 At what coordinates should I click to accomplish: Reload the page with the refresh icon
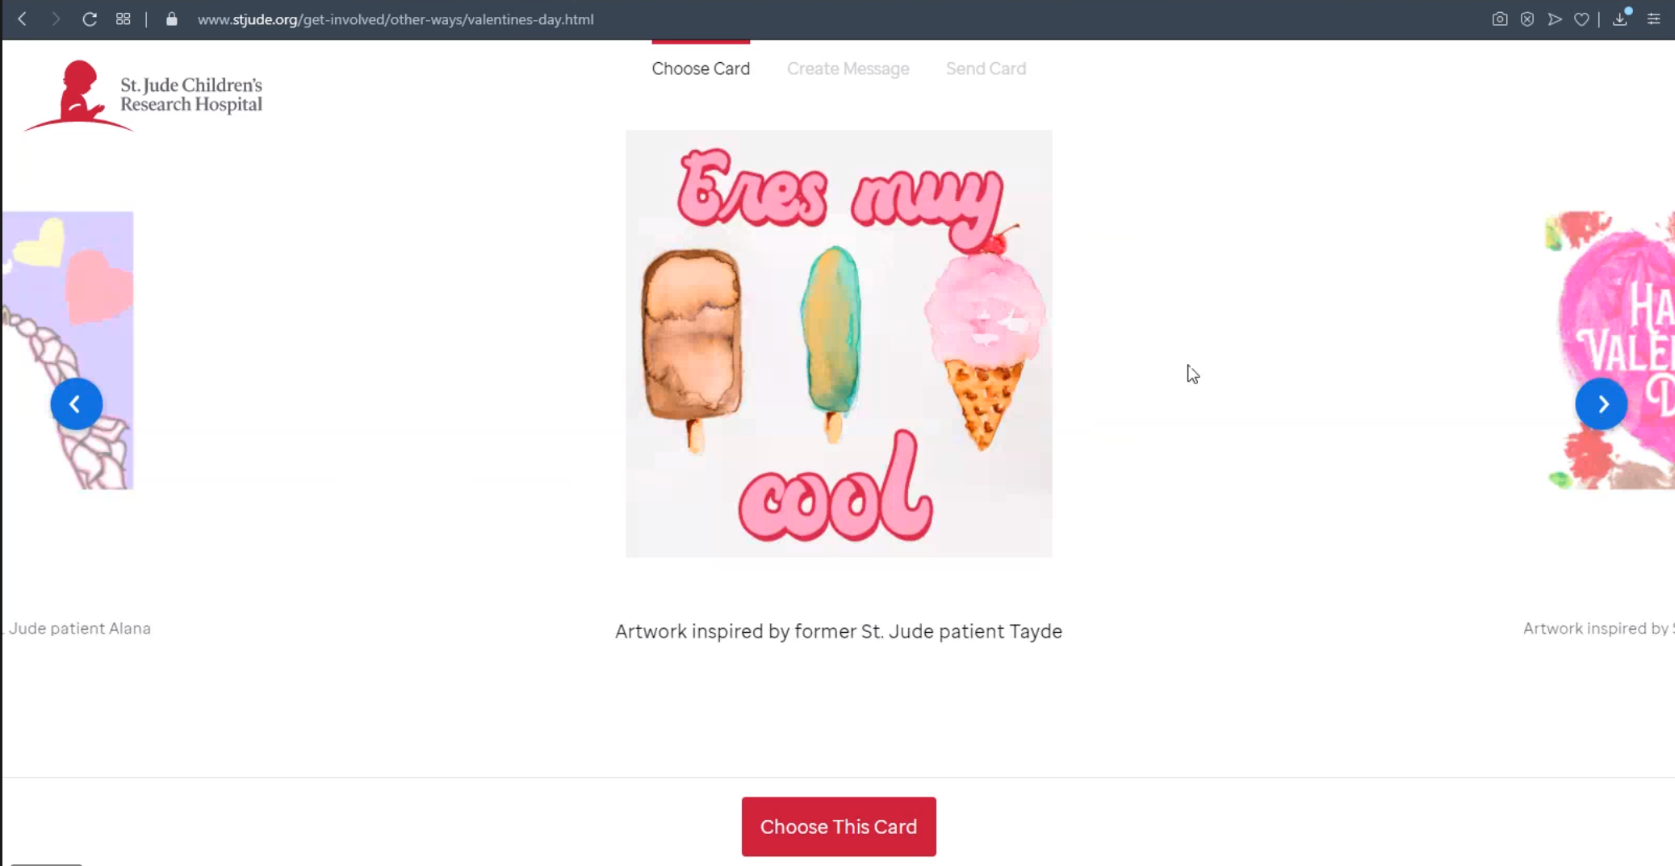[x=90, y=19]
